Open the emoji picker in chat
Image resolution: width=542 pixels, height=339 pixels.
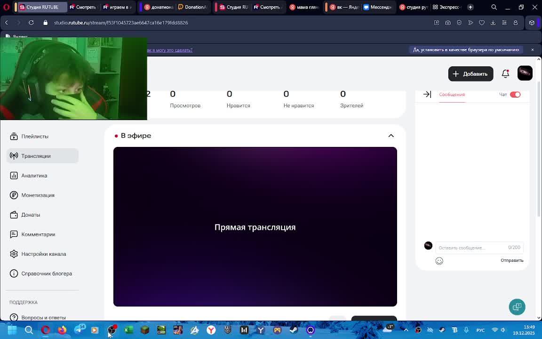click(439, 261)
